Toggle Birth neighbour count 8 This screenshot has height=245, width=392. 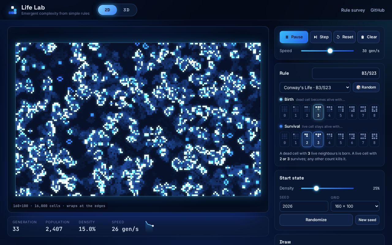click(x=374, y=112)
